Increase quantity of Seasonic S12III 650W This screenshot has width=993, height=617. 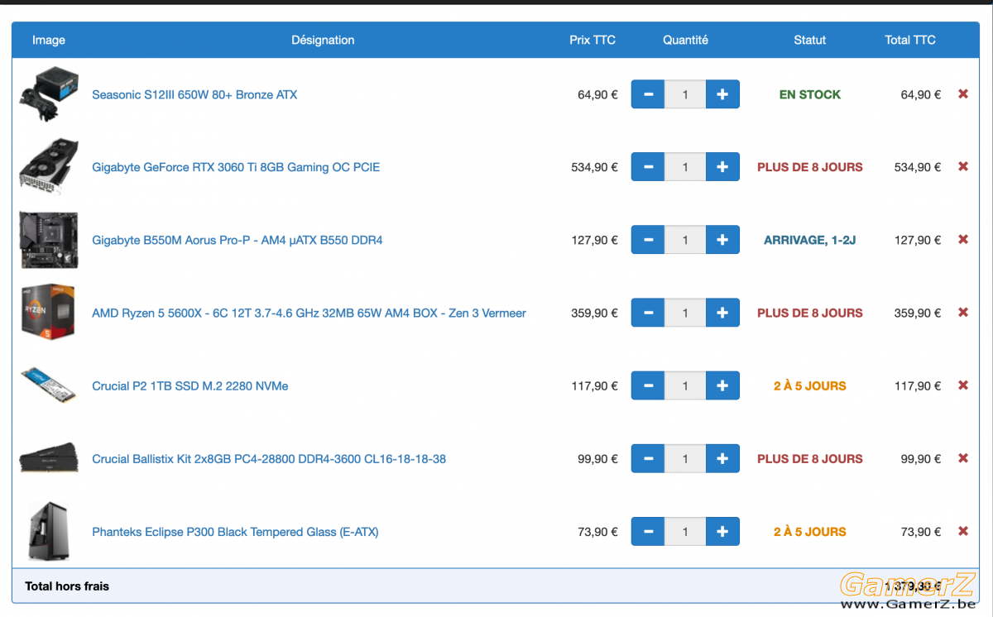point(722,94)
